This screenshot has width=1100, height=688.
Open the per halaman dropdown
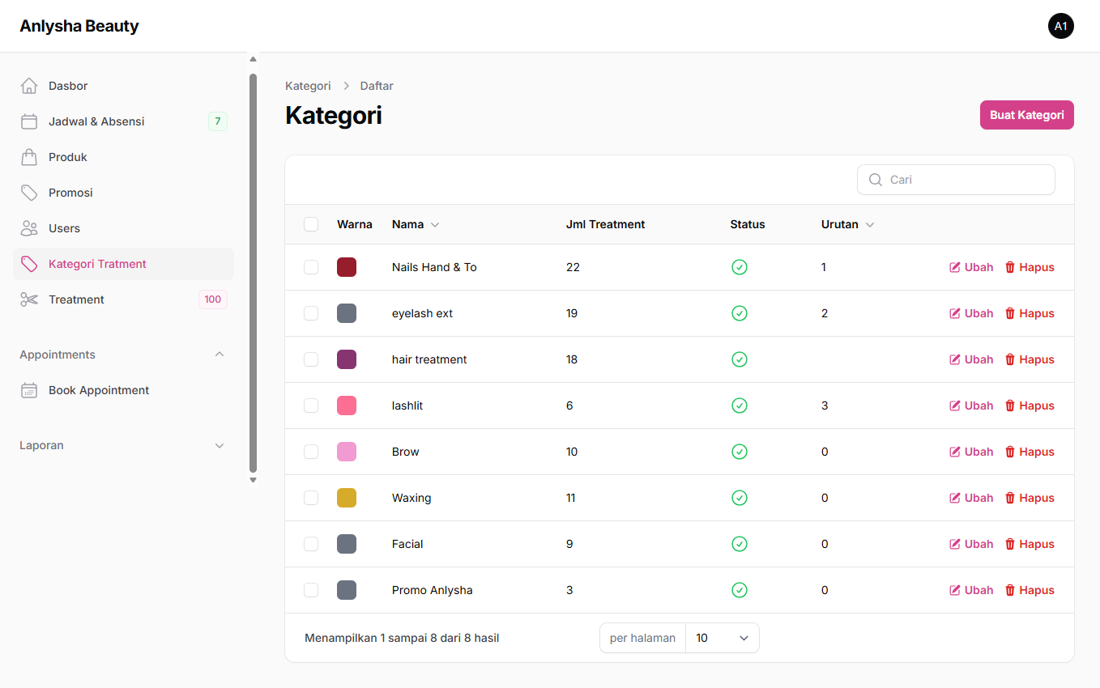[x=722, y=638]
